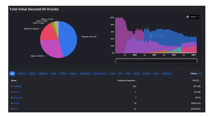
Task: Click the $346.94m TVS value
Action: [x=196, y=109]
